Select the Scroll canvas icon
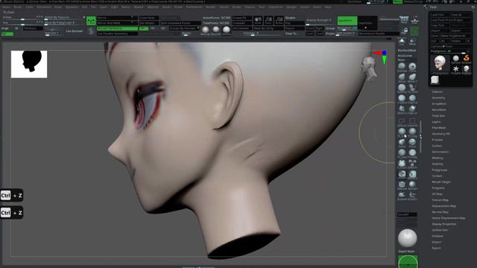The height and width of the screenshot is (268, 477). (x=258, y=20)
